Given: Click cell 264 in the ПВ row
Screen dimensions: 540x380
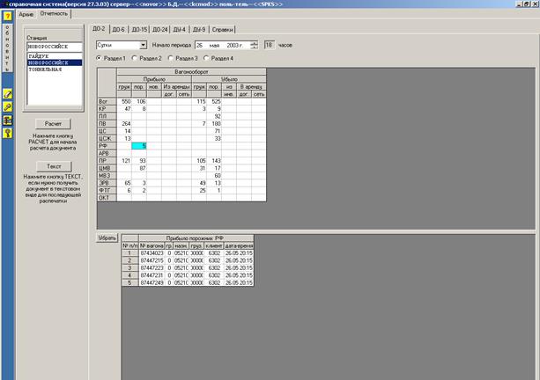Looking at the screenshot, I should 124,124.
